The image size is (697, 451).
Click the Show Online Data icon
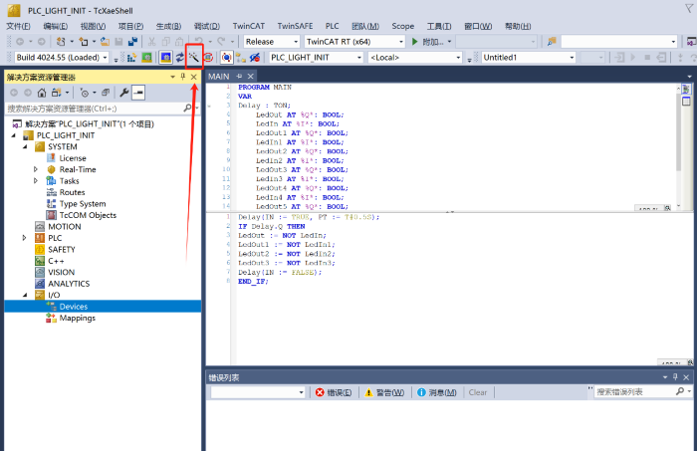click(x=226, y=58)
